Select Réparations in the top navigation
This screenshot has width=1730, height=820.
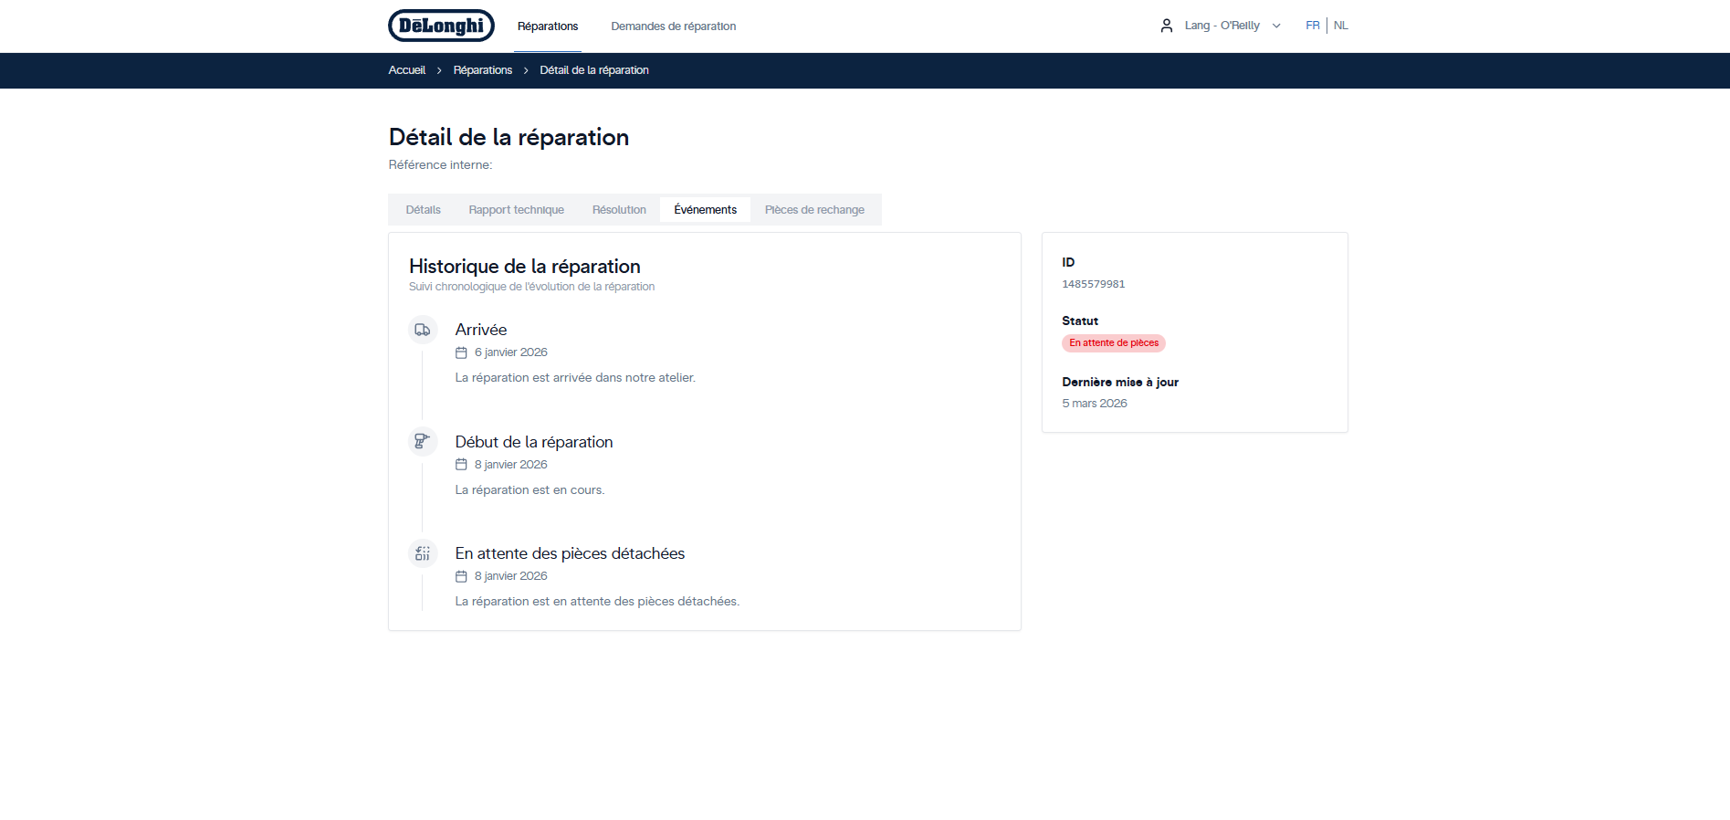point(548,26)
